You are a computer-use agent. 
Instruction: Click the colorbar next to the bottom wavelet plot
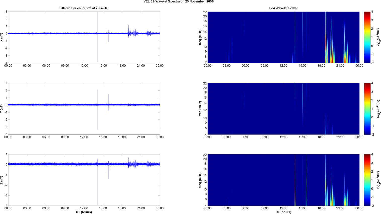coord(367,180)
